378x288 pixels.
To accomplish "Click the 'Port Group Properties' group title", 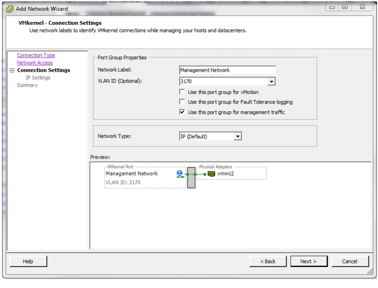I will (122, 57).
